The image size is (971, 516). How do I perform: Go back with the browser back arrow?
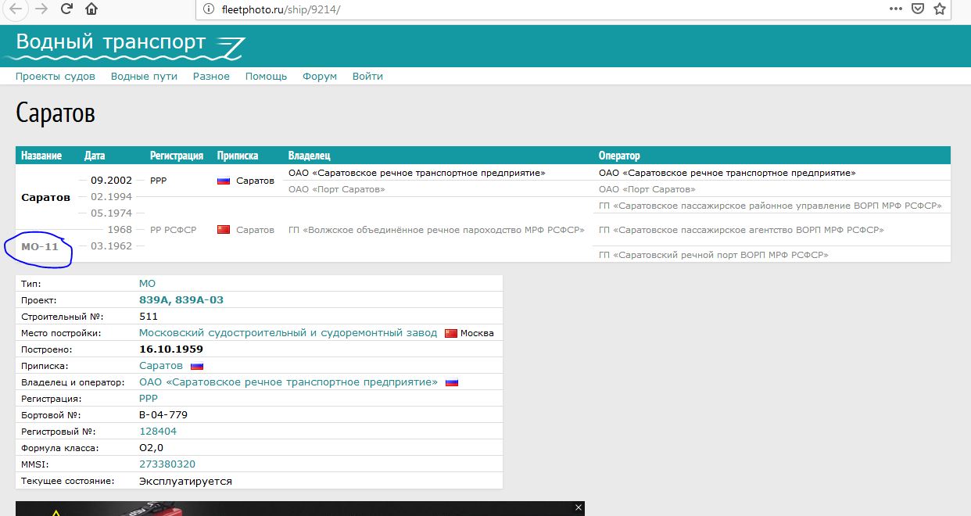[15, 9]
